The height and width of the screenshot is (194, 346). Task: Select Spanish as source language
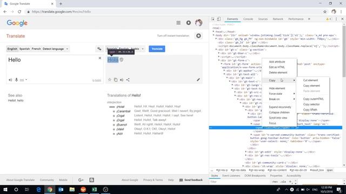[x=24, y=49]
